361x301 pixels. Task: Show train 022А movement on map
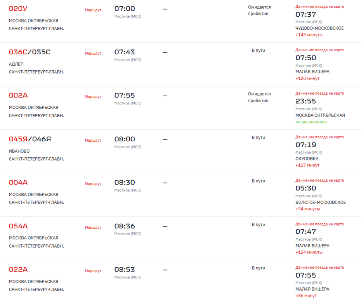point(319,268)
